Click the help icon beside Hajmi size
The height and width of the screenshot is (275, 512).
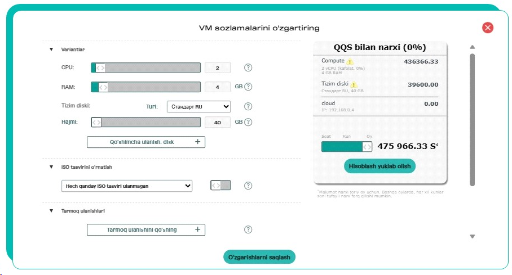(x=248, y=122)
